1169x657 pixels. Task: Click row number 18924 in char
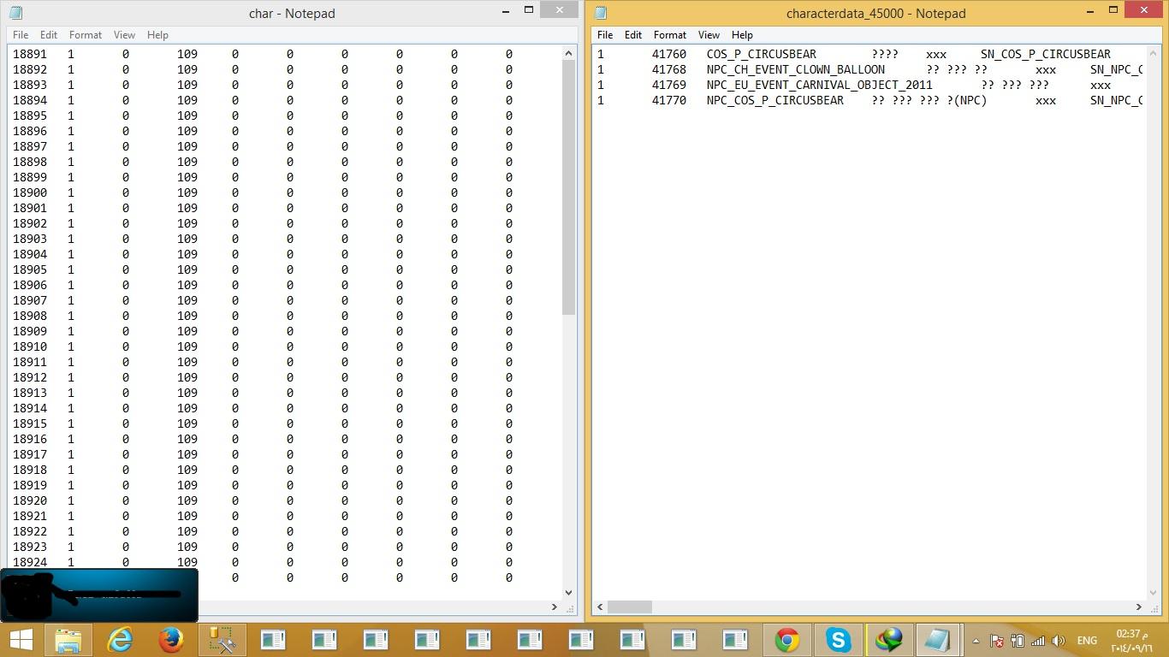point(30,562)
